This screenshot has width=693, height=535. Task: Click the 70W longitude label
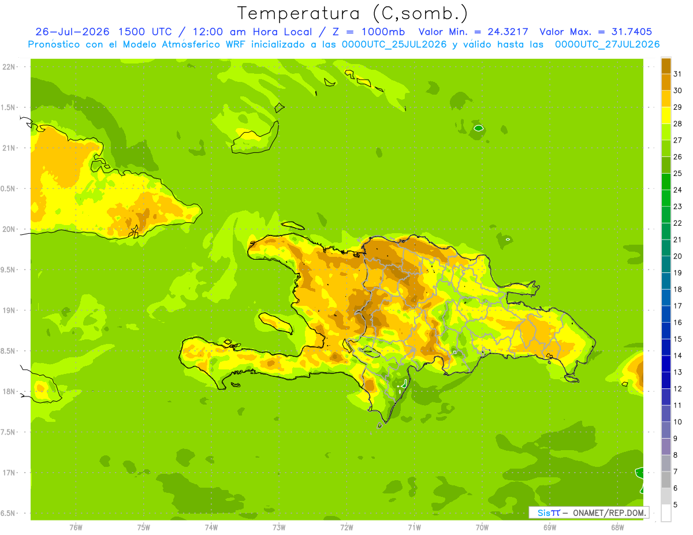pos(482,527)
